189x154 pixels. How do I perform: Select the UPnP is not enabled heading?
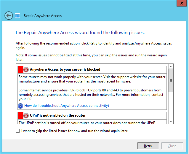coord(58,115)
